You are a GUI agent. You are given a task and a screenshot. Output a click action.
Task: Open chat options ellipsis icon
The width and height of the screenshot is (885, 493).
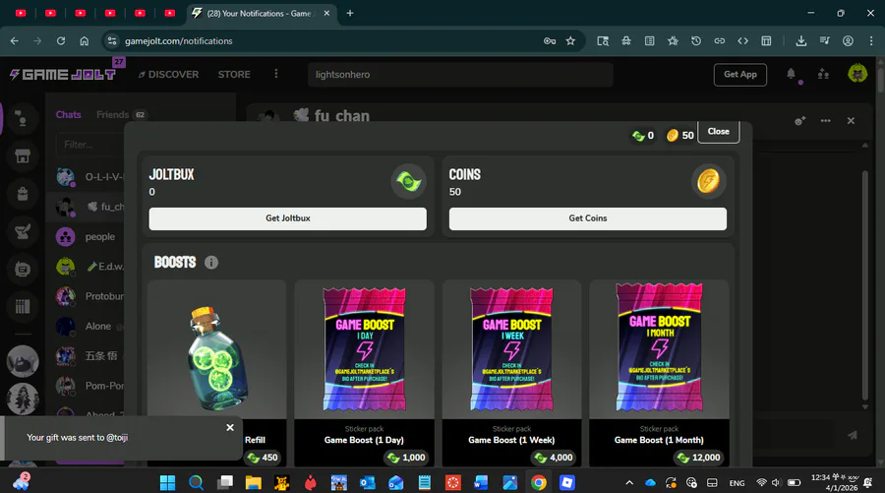click(825, 121)
